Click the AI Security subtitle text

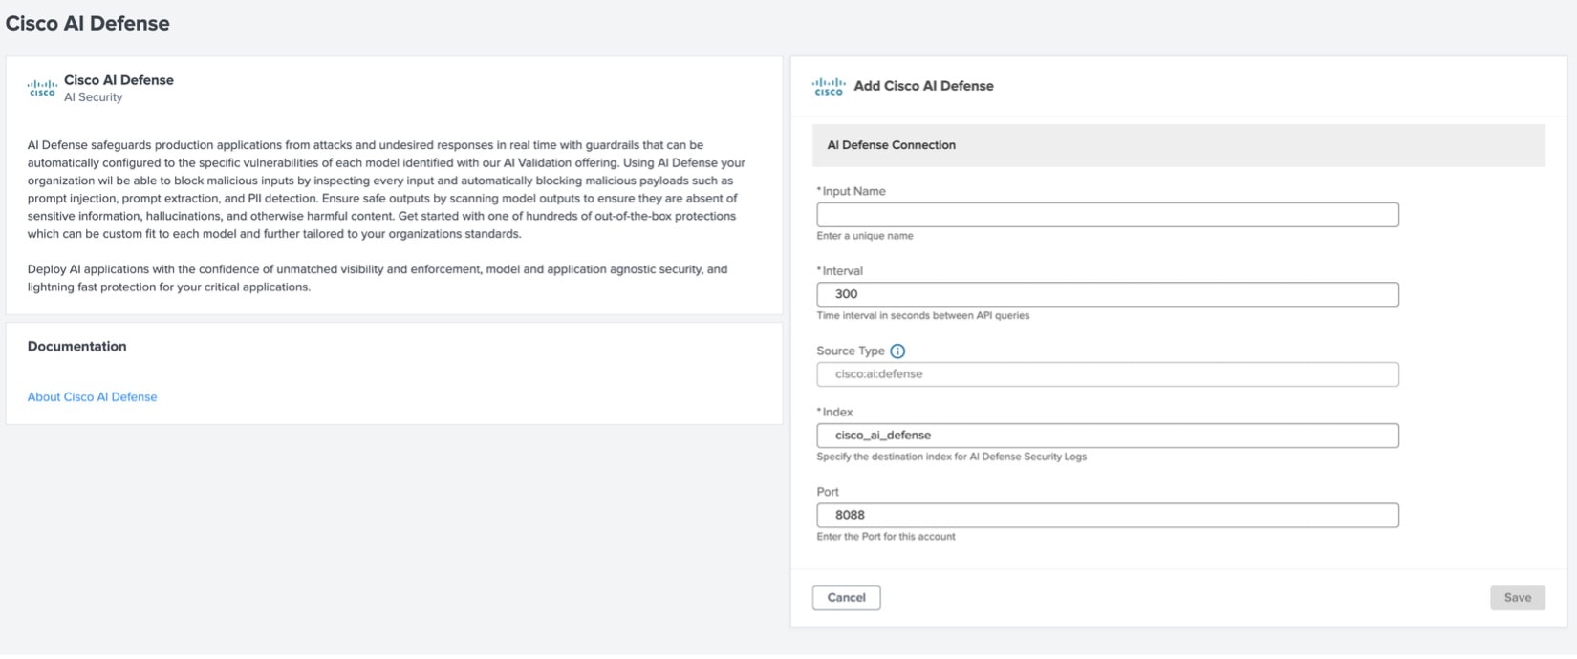(93, 97)
